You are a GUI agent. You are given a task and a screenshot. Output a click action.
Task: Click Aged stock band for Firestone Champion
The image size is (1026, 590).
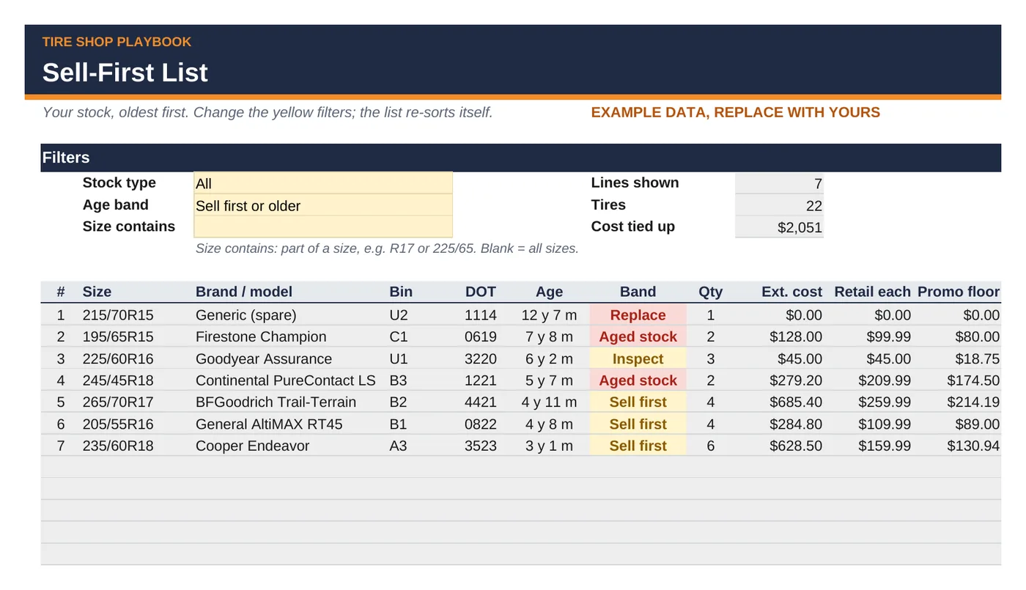pyautogui.click(x=638, y=337)
